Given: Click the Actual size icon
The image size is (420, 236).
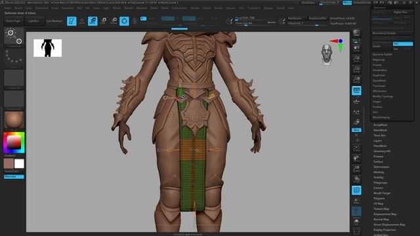Looking at the screenshot, I should [x=356, y=69].
